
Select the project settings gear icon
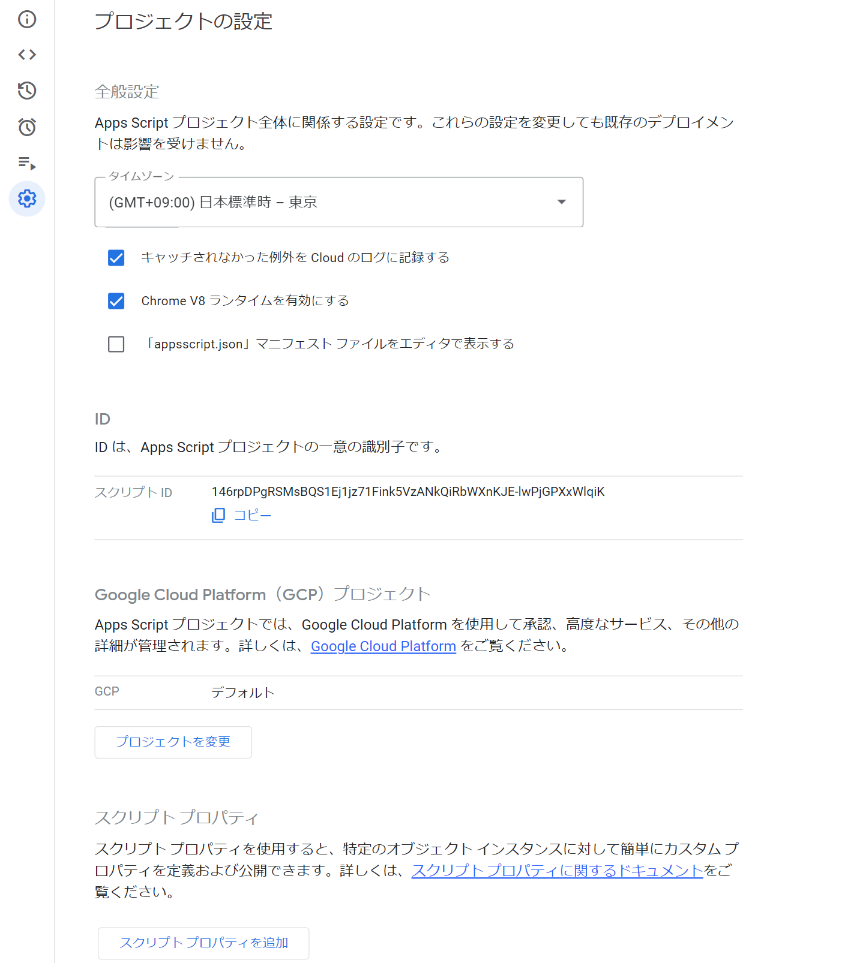[x=27, y=198]
